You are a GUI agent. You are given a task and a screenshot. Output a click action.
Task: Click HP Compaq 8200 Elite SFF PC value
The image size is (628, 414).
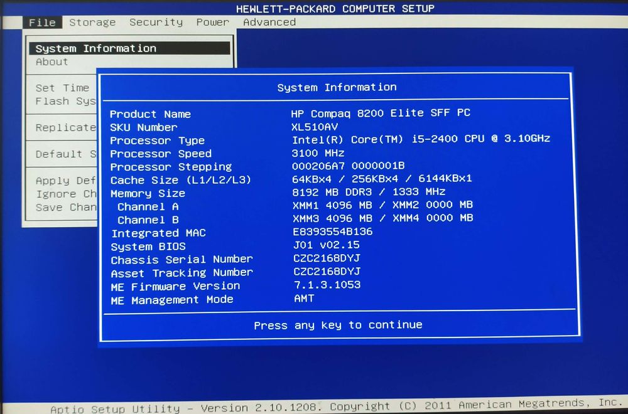click(x=381, y=114)
